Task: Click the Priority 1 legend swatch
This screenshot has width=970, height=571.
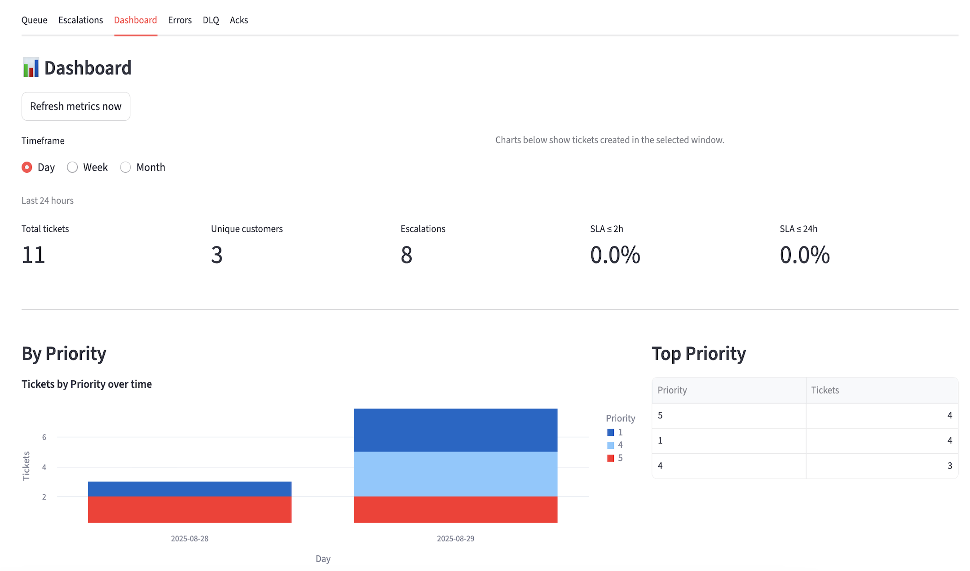Action: [610, 432]
